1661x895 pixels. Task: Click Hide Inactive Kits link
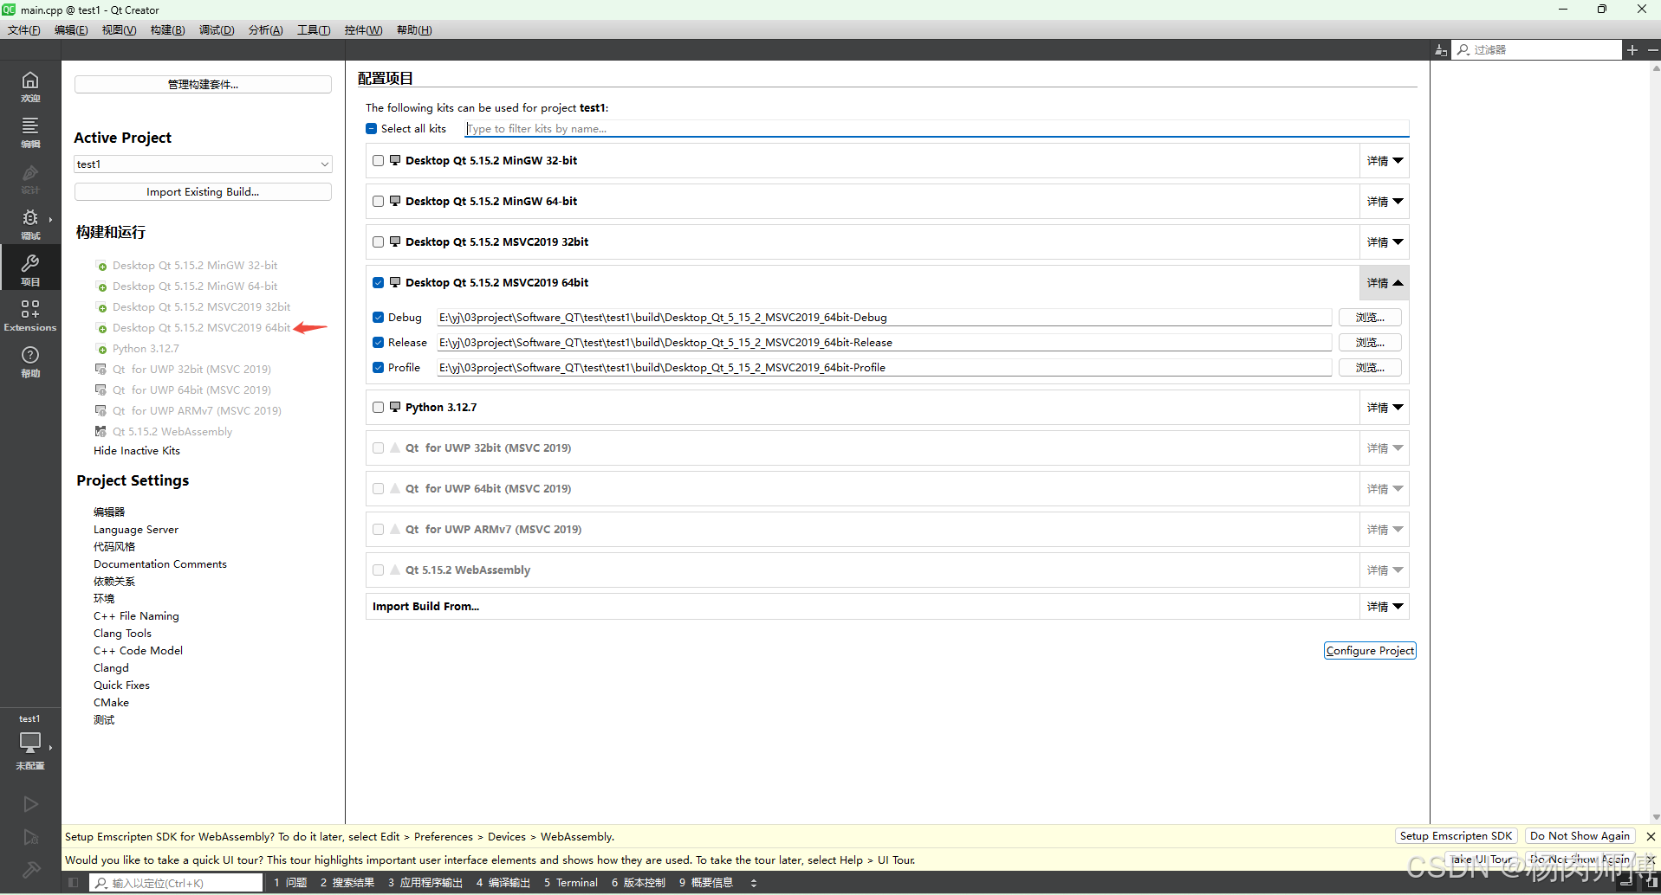(x=137, y=450)
